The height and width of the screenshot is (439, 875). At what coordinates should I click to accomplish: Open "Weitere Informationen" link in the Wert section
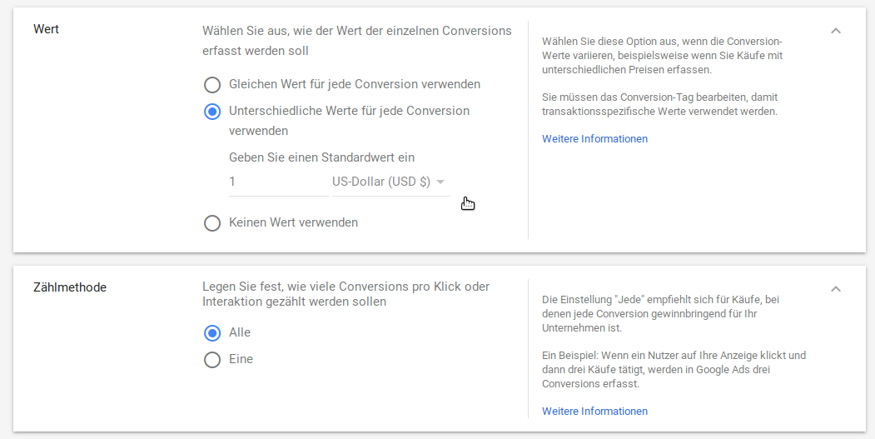[x=594, y=139]
